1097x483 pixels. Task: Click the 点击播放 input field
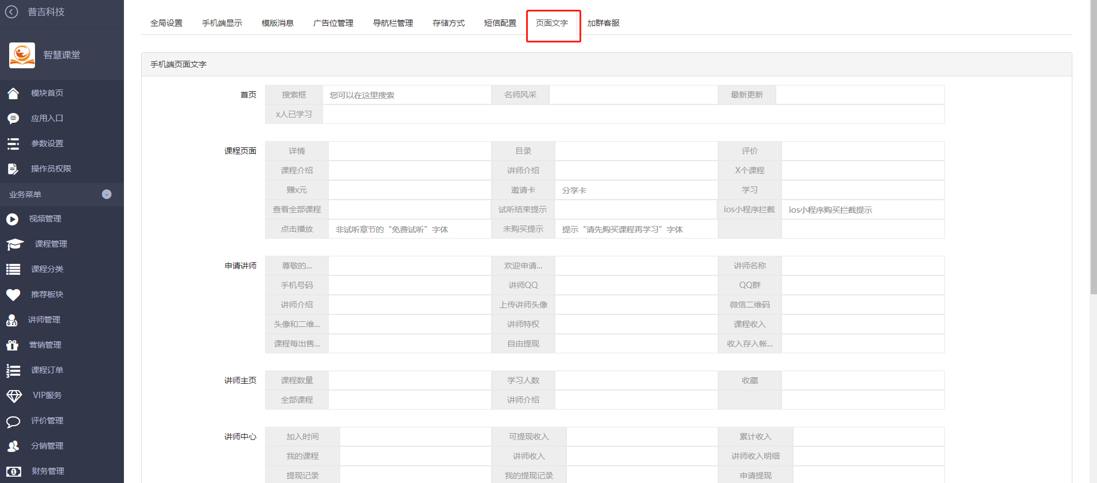coord(410,229)
